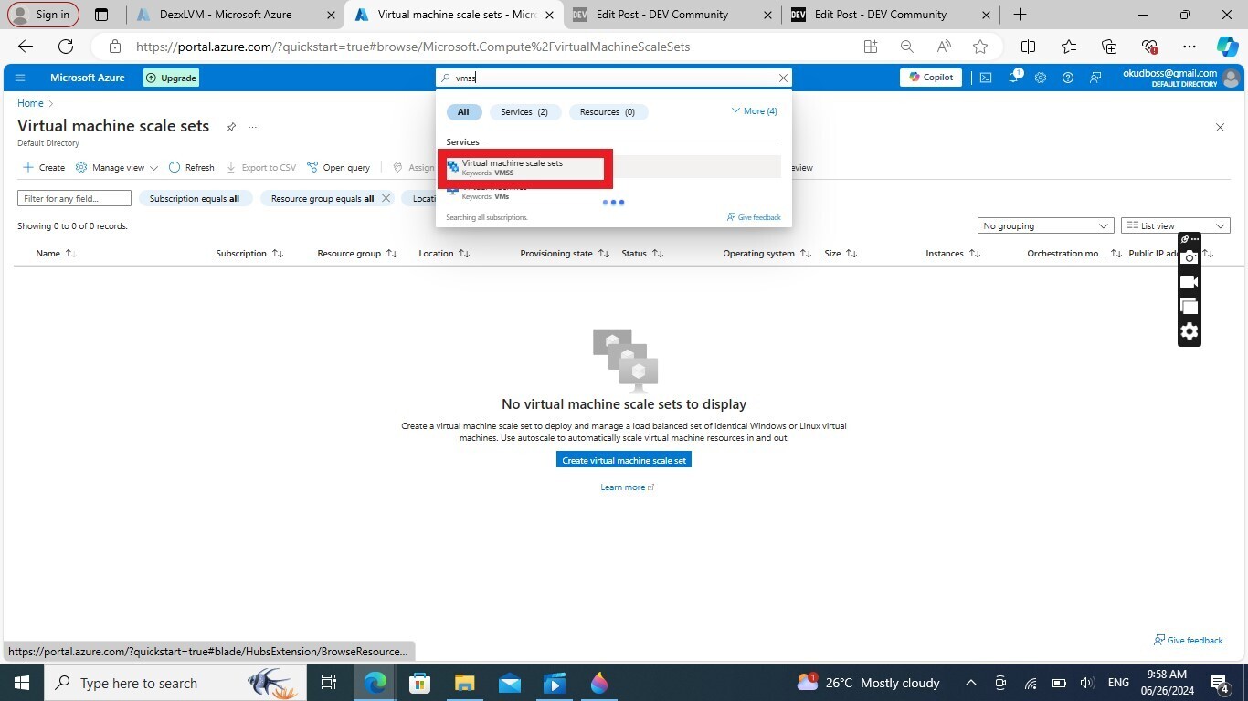This screenshot has height=701, width=1248.
Task: Follow the Learn more link
Action: click(627, 487)
